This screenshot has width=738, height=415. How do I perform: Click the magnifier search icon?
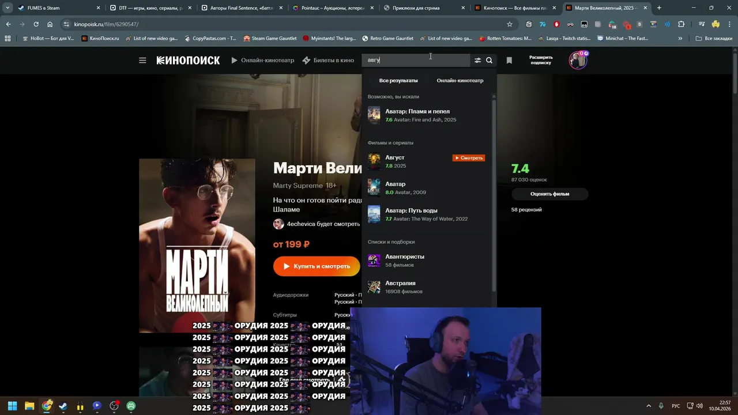coord(489,61)
